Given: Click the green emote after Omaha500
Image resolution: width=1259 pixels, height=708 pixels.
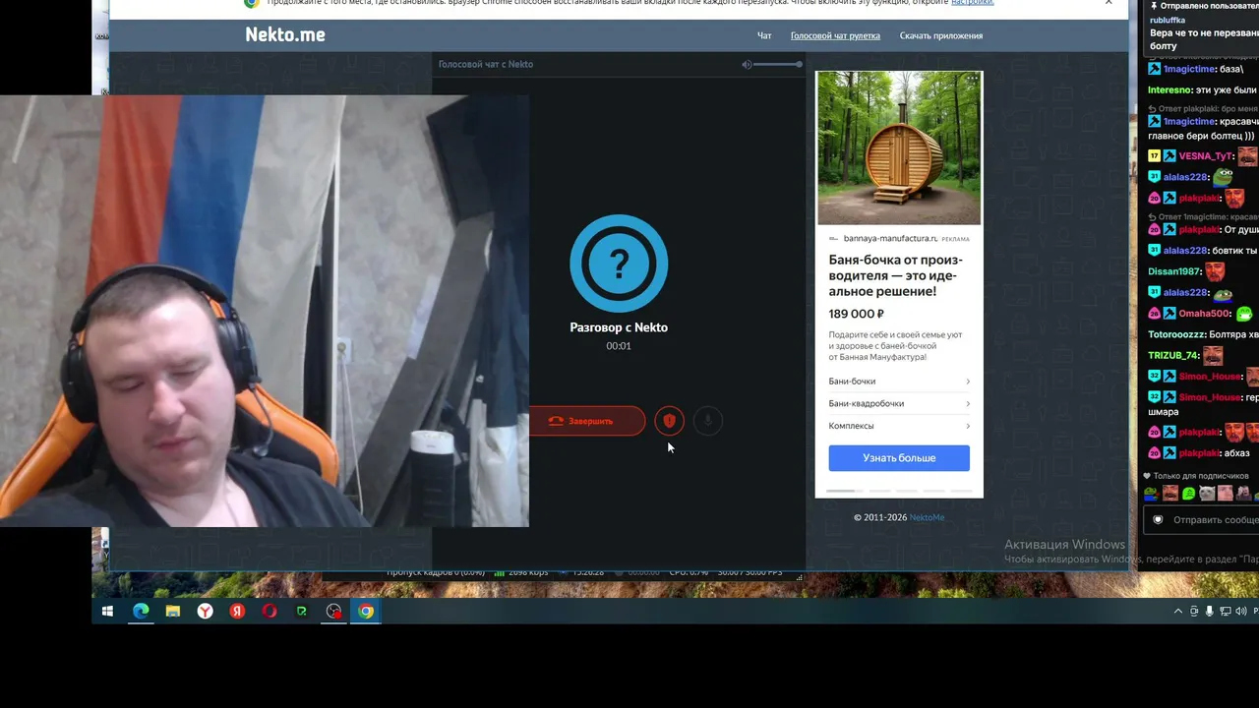Looking at the screenshot, I should (x=1245, y=314).
